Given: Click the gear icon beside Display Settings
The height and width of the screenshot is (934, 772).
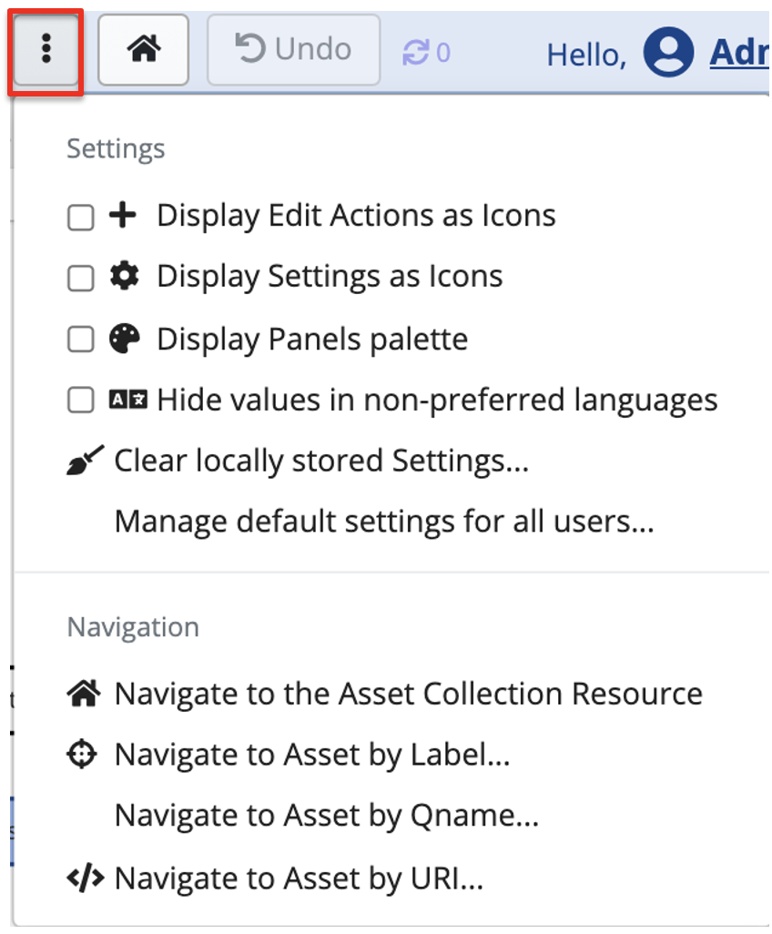Looking at the screenshot, I should point(125,277).
